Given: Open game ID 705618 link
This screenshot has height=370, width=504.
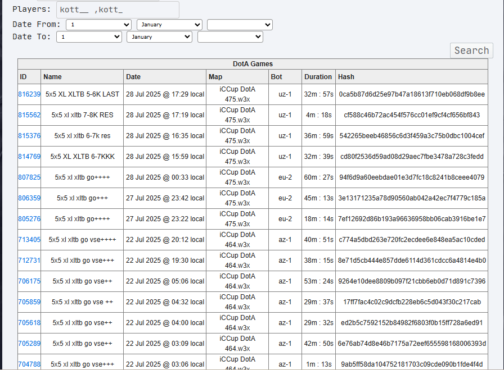Looking at the screenshot, I should [x=29, y=323].
